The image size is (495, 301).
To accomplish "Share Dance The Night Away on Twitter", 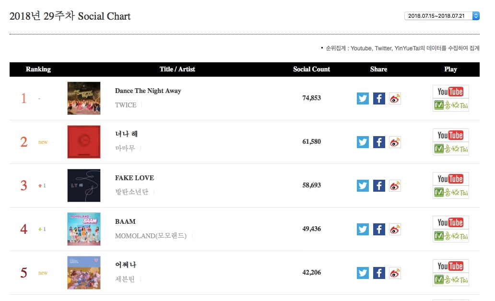I will [363, 99].
